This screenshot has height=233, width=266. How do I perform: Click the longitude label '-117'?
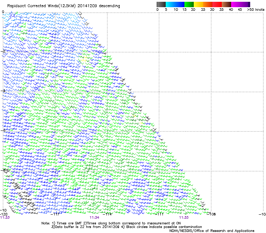tap(55, 214)
